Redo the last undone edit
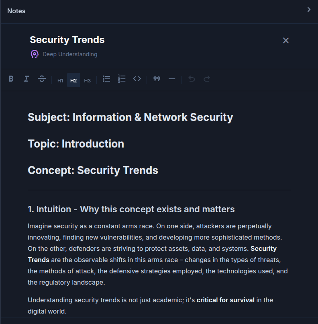The image size is (318, 324). [x=207, y=79]
